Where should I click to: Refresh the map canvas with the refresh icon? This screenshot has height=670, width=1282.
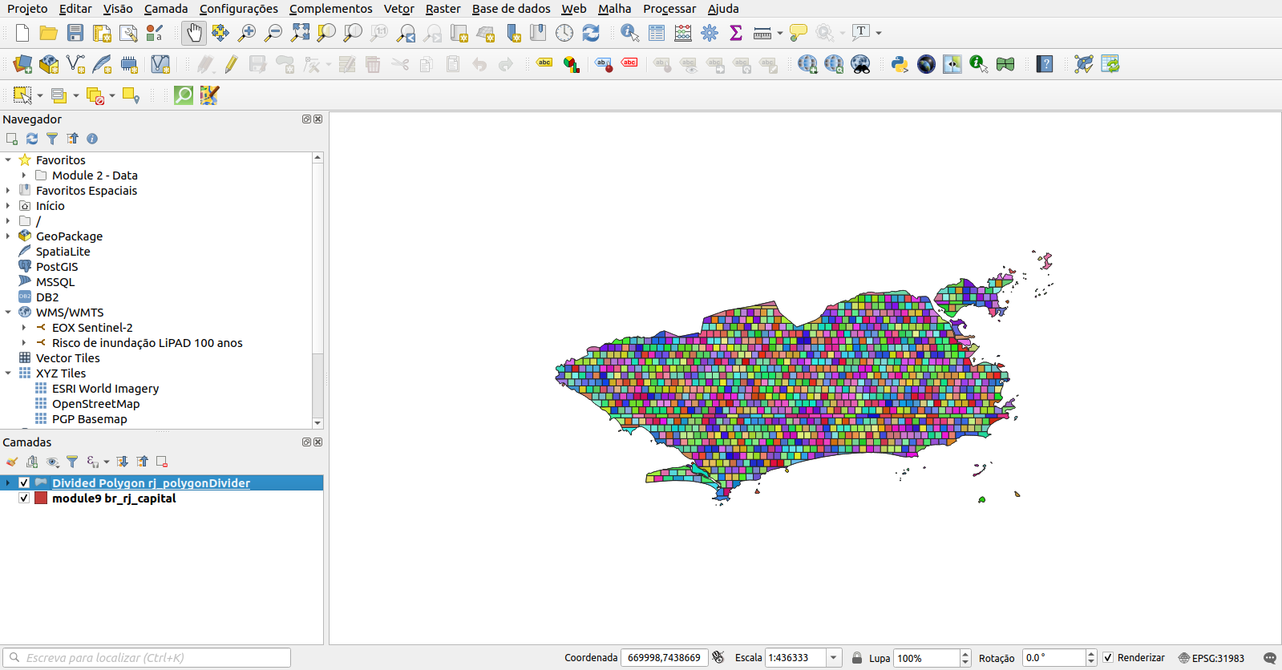point(591,33)
